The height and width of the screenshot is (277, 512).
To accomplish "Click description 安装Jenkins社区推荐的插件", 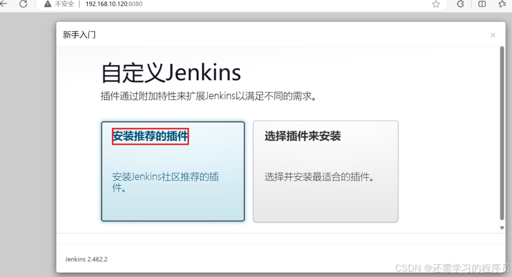I will pyautogui.click(x=166, y=182).
